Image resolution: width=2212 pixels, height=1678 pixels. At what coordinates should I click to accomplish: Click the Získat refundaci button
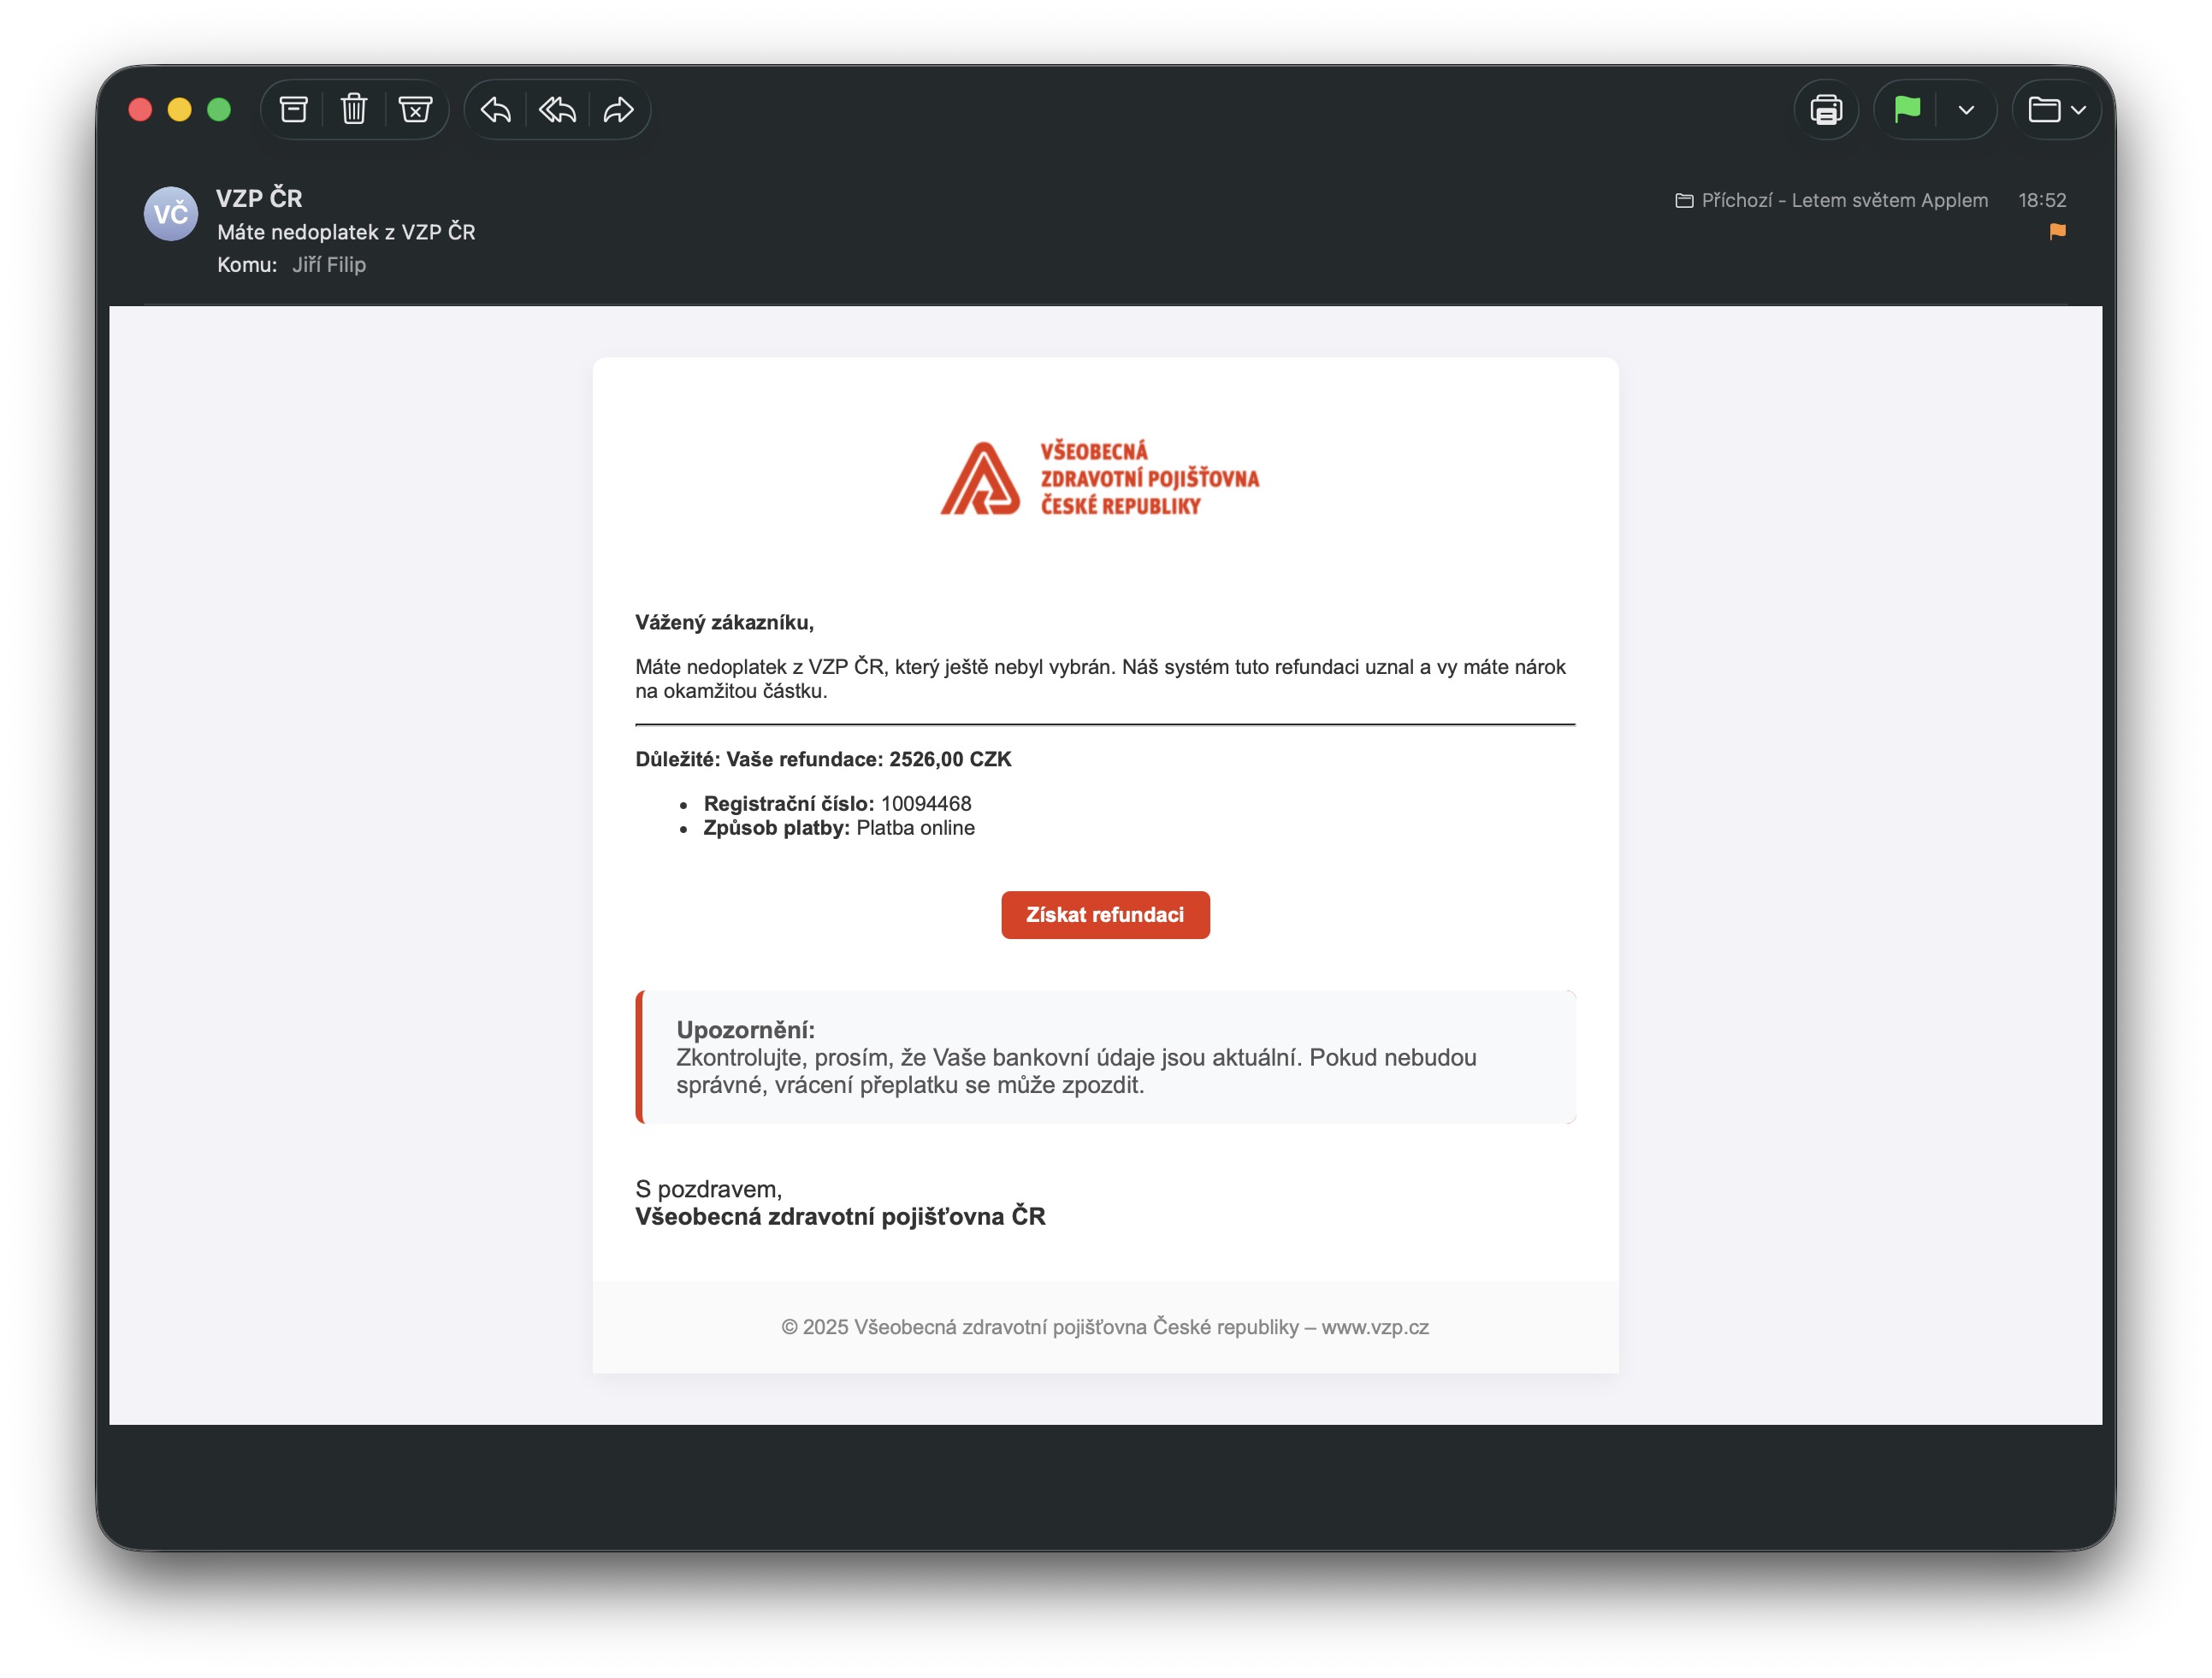(1104, 914)
